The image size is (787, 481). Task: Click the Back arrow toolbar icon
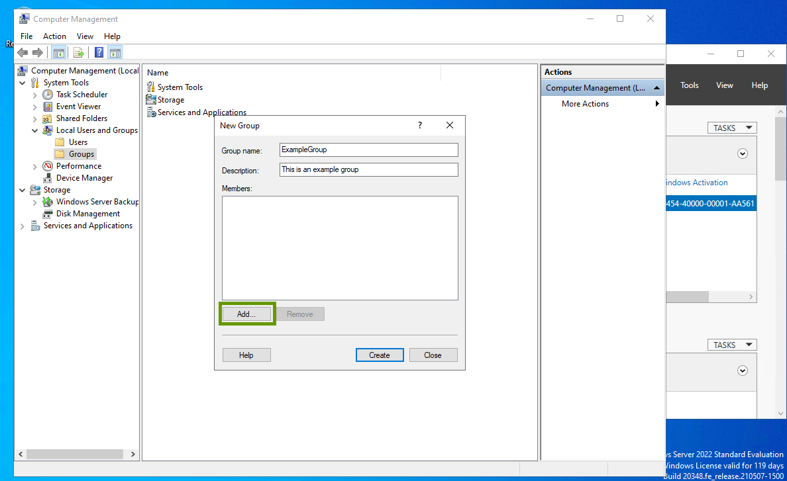point(23,53)
